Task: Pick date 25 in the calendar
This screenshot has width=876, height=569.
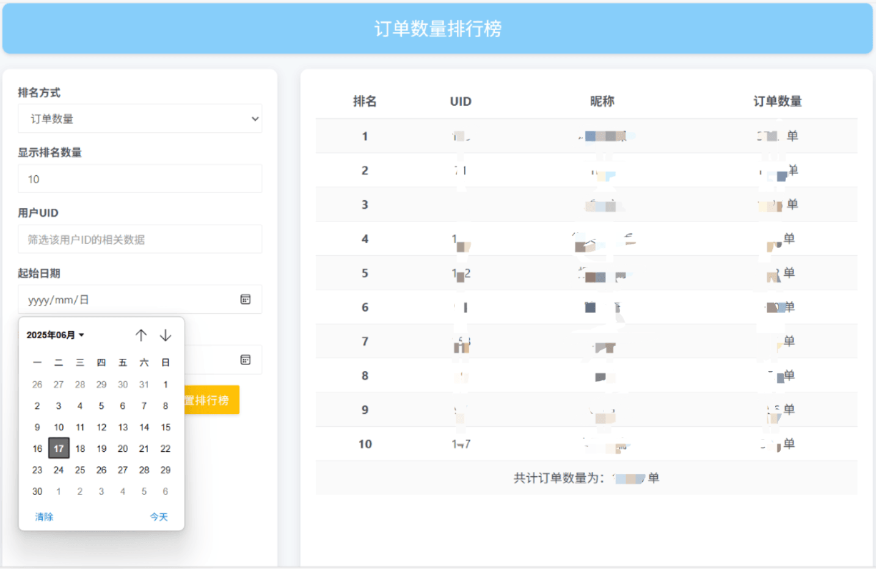Action: (80, 470)
